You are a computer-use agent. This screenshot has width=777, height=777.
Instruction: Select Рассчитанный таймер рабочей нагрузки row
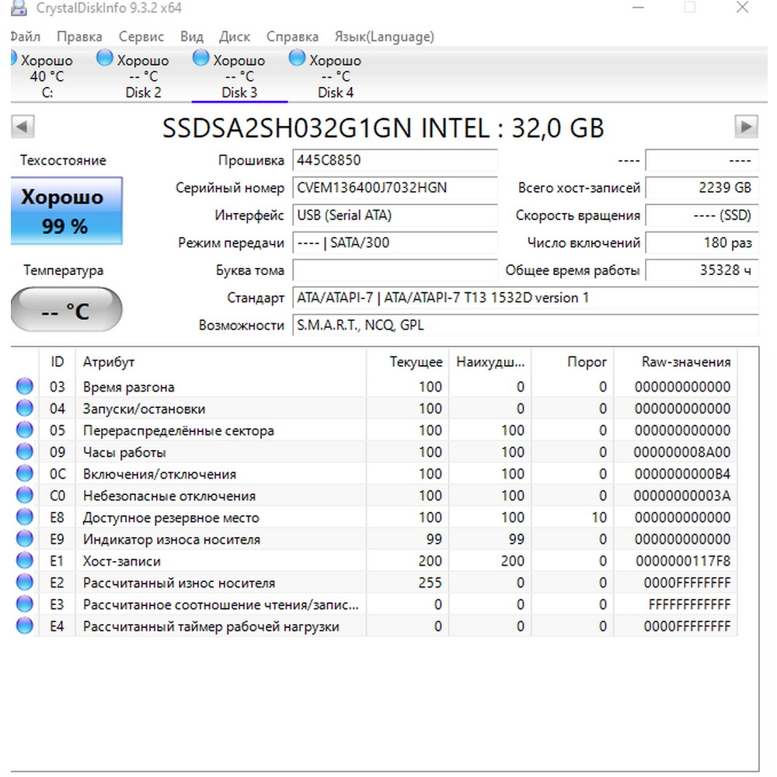(x=375, y=626)
